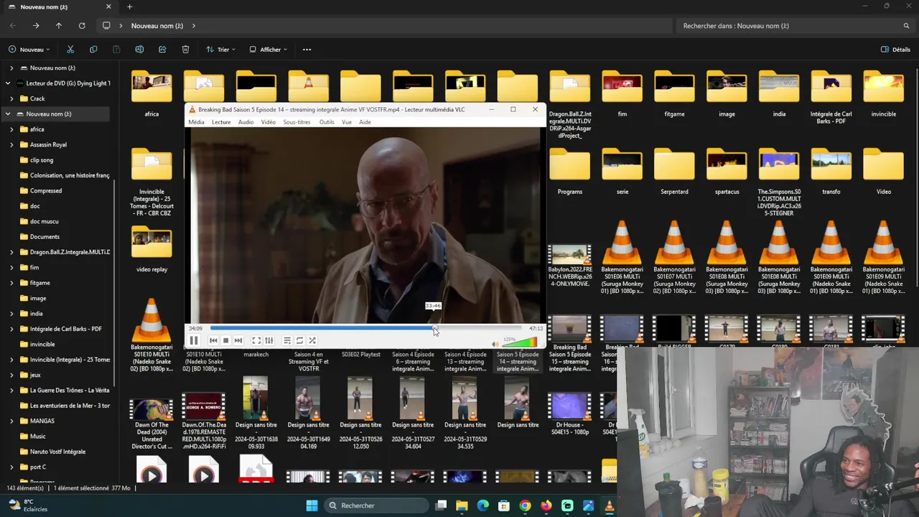The height and width of the screenshot is (517, 919).
Task: Open Microsoft Edge from taskbar
Action: click(x=483, y=506)
